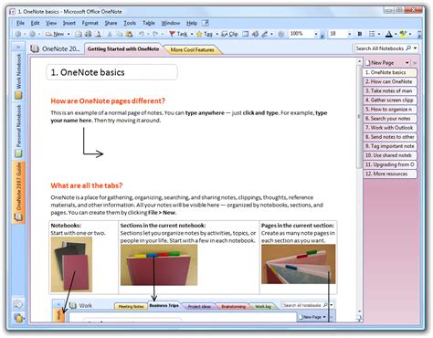This screenshot has width=433, height=338.
Task: Open the File menu
Action: (20, 23)
